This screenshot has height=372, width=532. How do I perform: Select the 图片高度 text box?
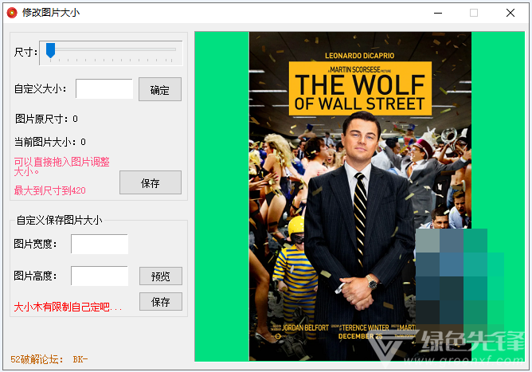pyautogui.click(x=99, y=276)
